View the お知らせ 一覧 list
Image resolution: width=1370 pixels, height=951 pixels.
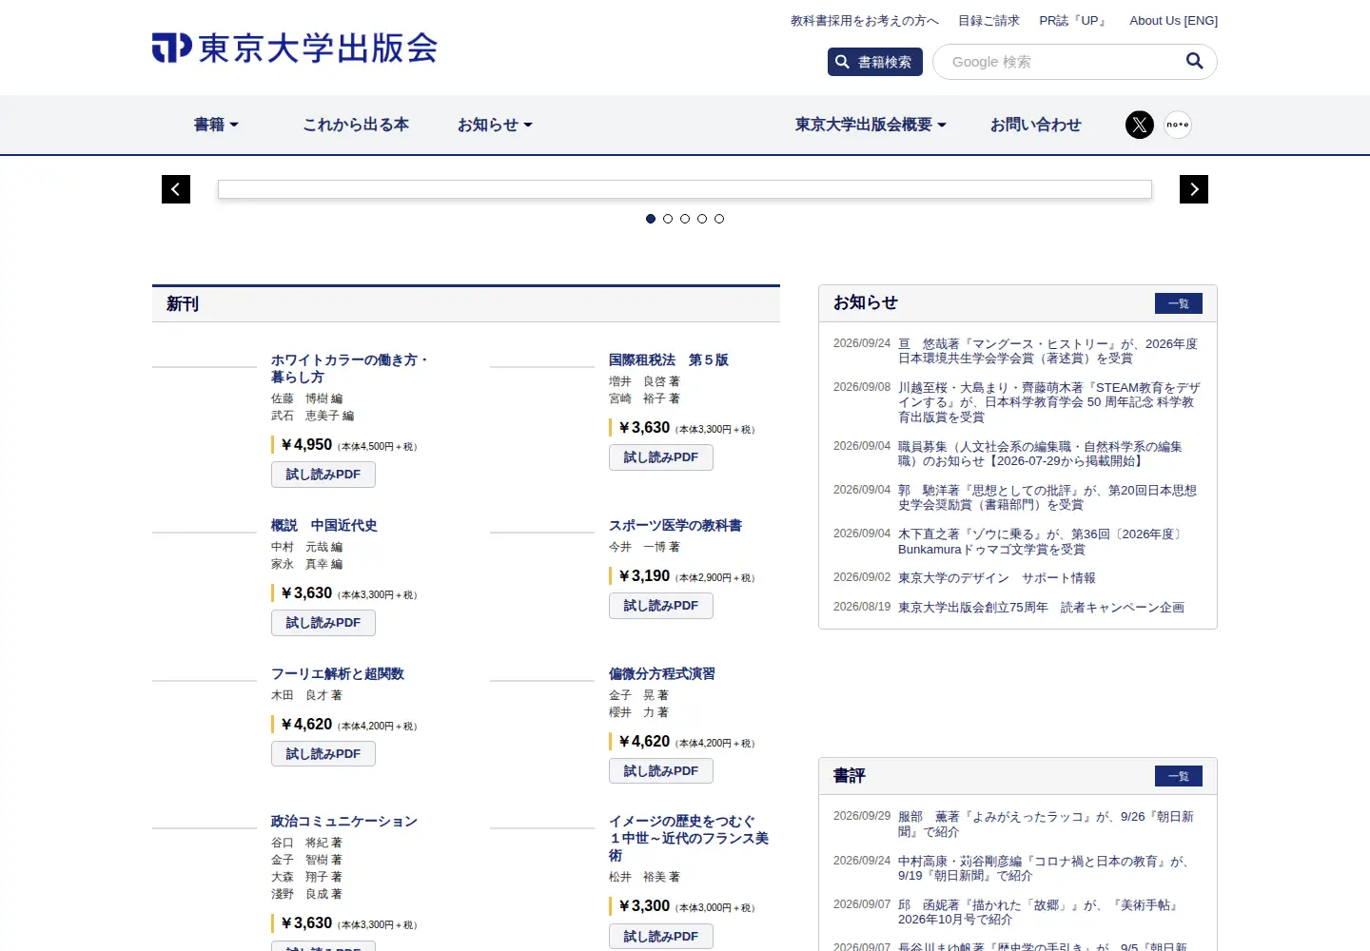click(x=1179, y=303)
